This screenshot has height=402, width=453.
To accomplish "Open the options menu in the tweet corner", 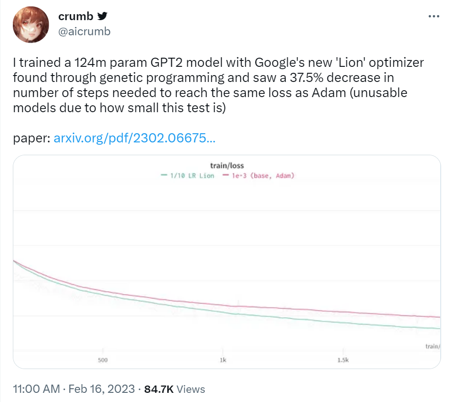I will 433,16.
